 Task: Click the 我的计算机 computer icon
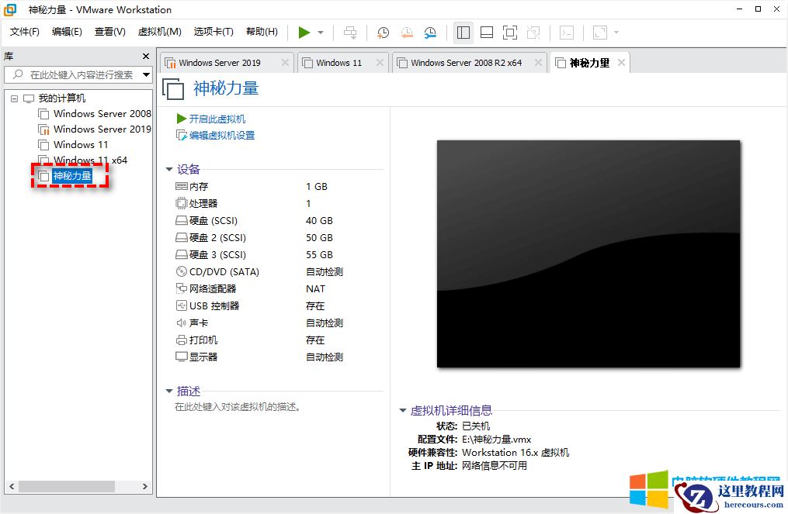click(x=29, y=98)
